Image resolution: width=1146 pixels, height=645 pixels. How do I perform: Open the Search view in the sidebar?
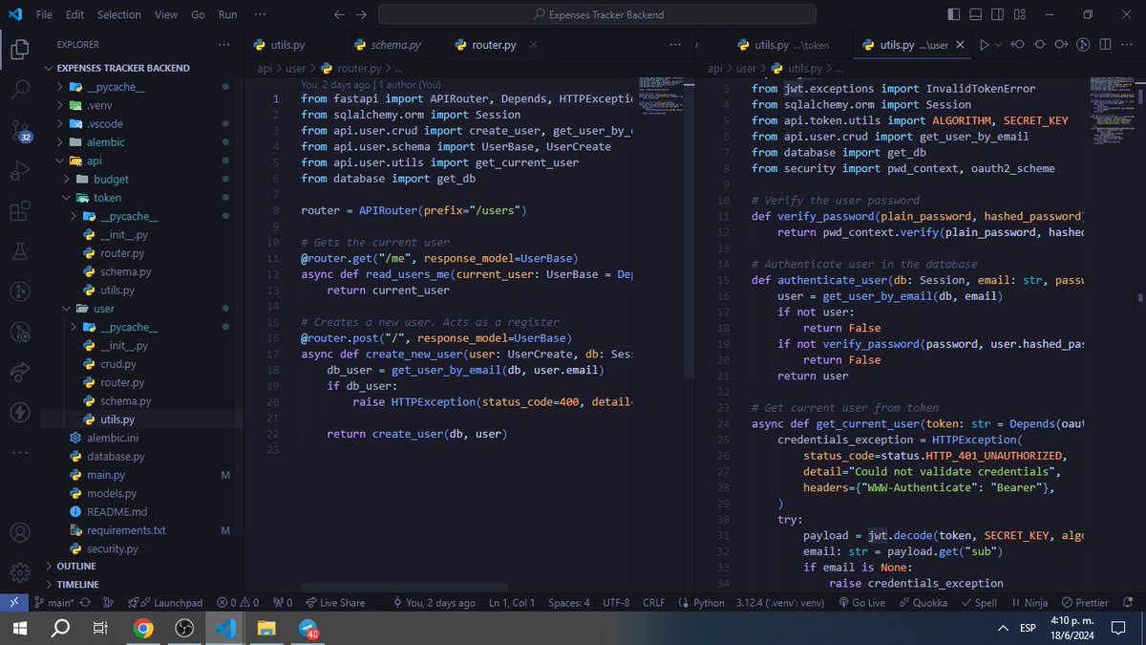click(21, 90)
